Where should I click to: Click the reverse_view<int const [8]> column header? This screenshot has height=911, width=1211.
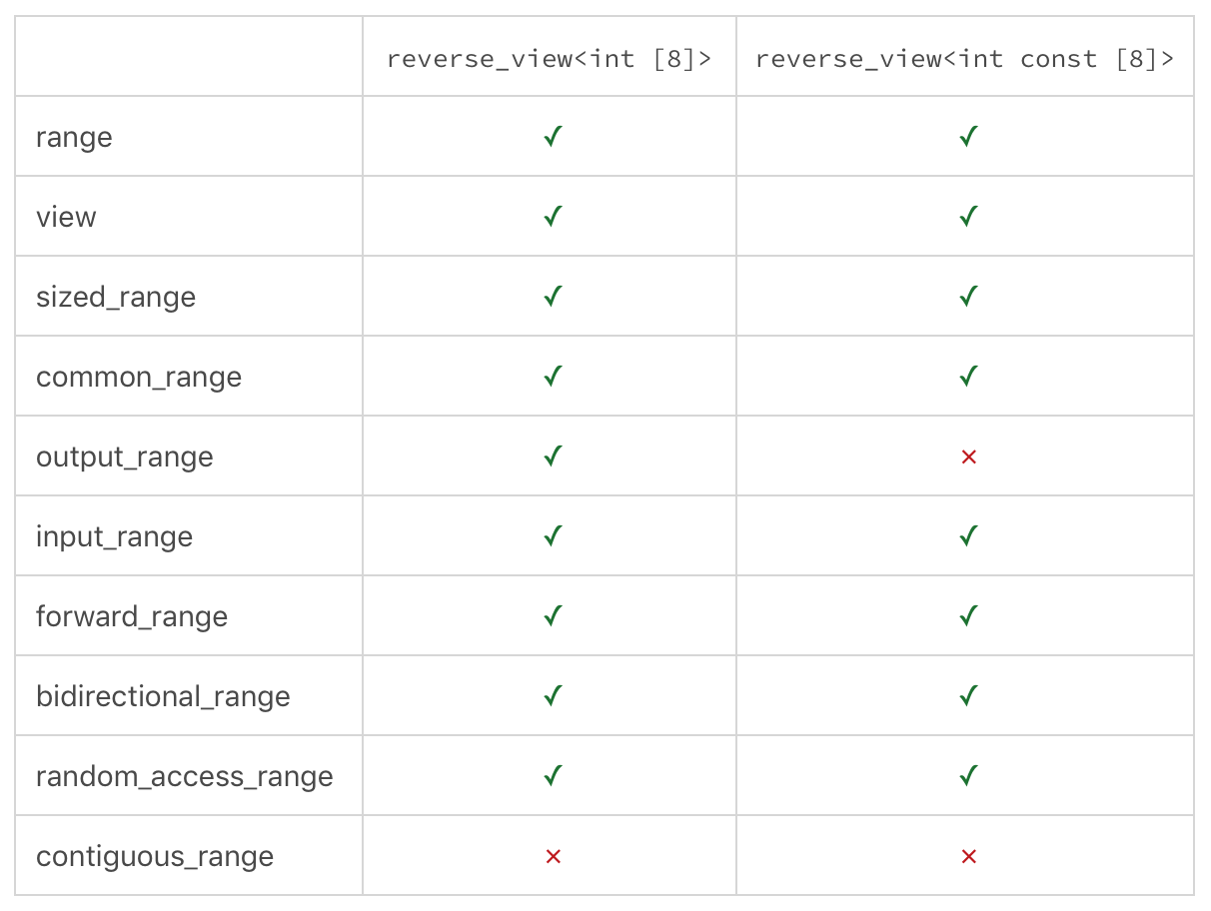click(x=964, y=58)
